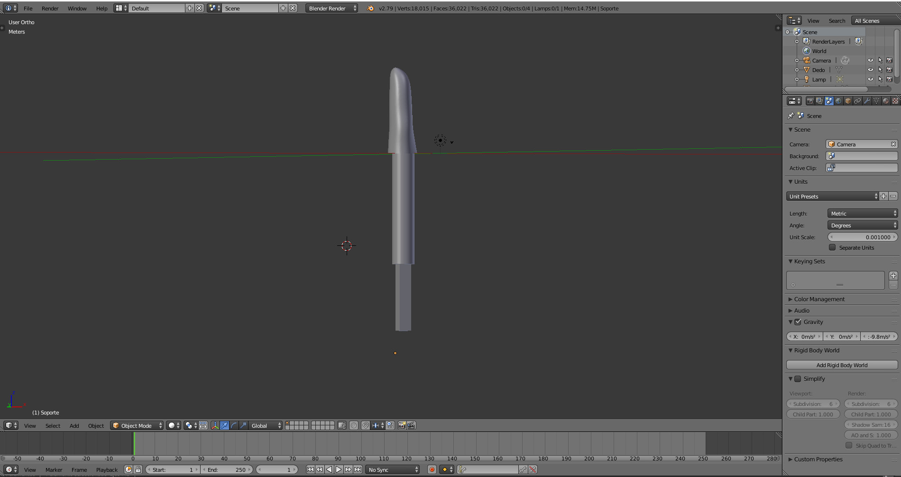Open the Render properties tab camera icon
This screenshot has height=477, width=901.
pyautogui.click(x=810, y=101)
